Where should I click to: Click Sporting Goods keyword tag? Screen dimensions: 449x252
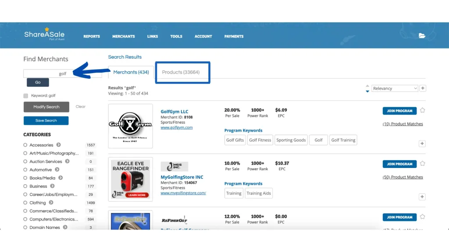pyautogui.click(x=291, y=140)
